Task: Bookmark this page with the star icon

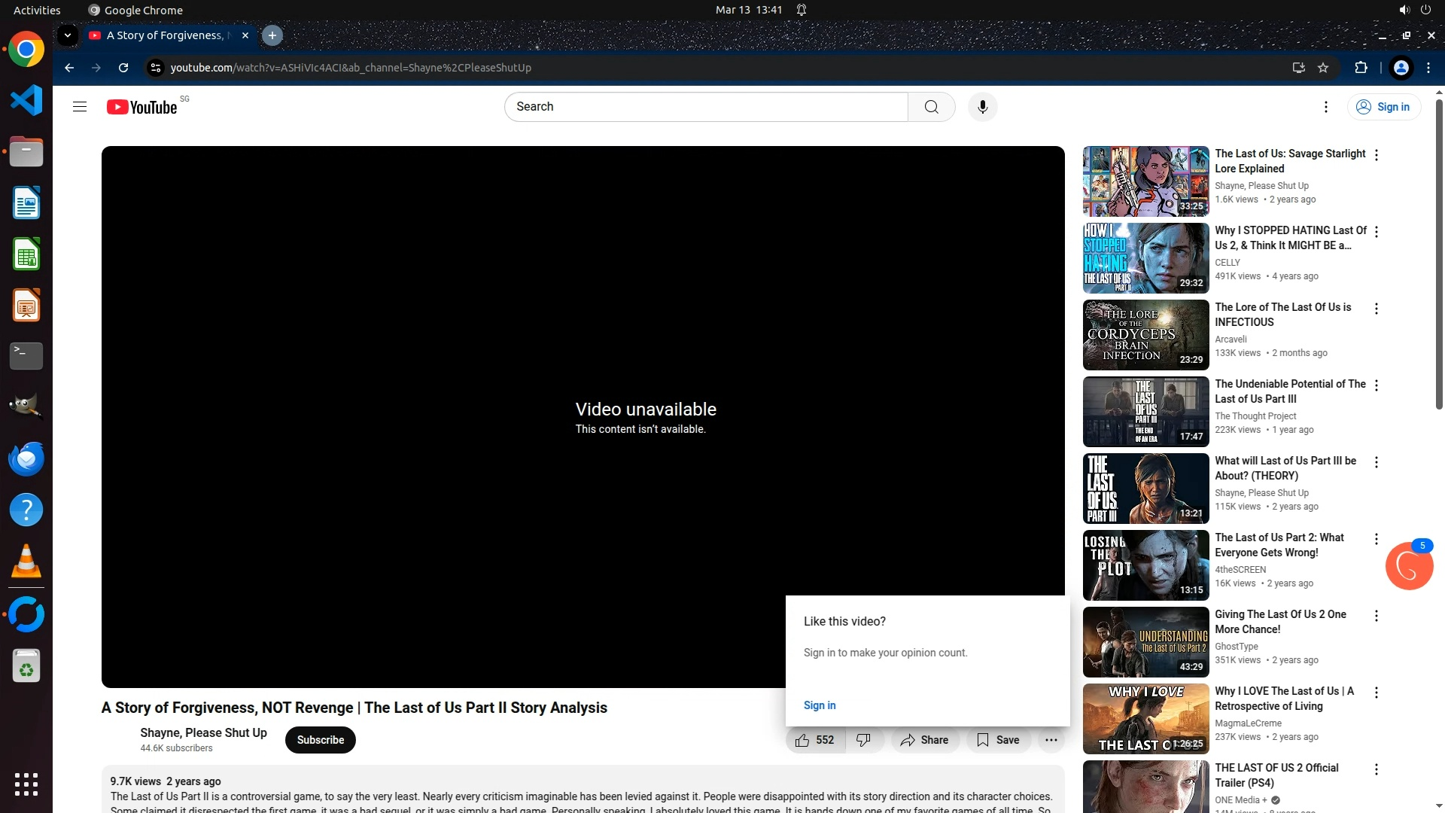Action: [x=1323, y=68]
